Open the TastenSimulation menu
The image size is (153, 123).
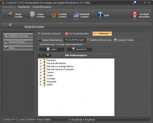[42, 7]
